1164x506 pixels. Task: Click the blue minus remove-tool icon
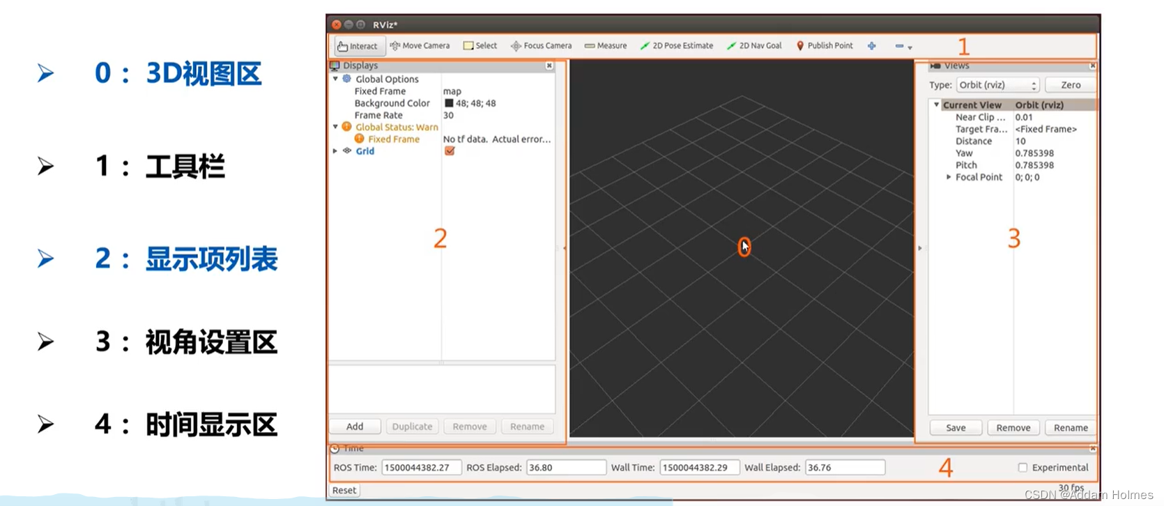click(x=899, y=46)
